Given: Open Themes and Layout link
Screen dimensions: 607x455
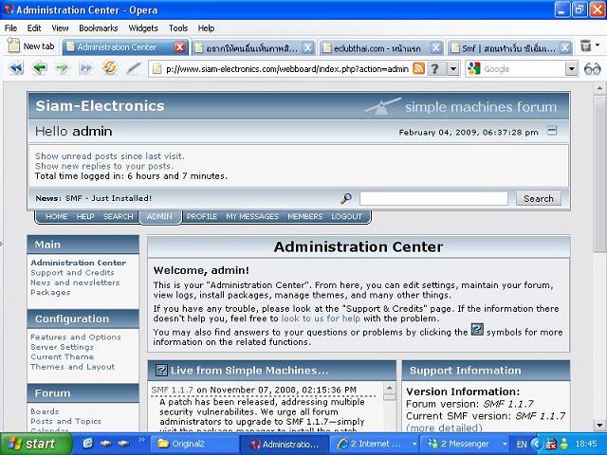Looking at the screenshot, I should click(x=73, y=367).
